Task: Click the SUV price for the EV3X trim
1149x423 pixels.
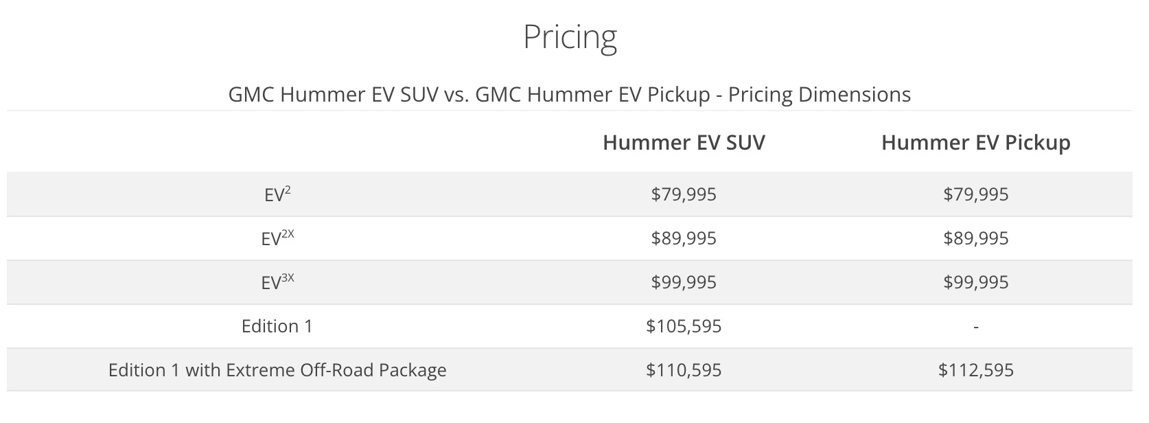Action: [x=684, y=282]
